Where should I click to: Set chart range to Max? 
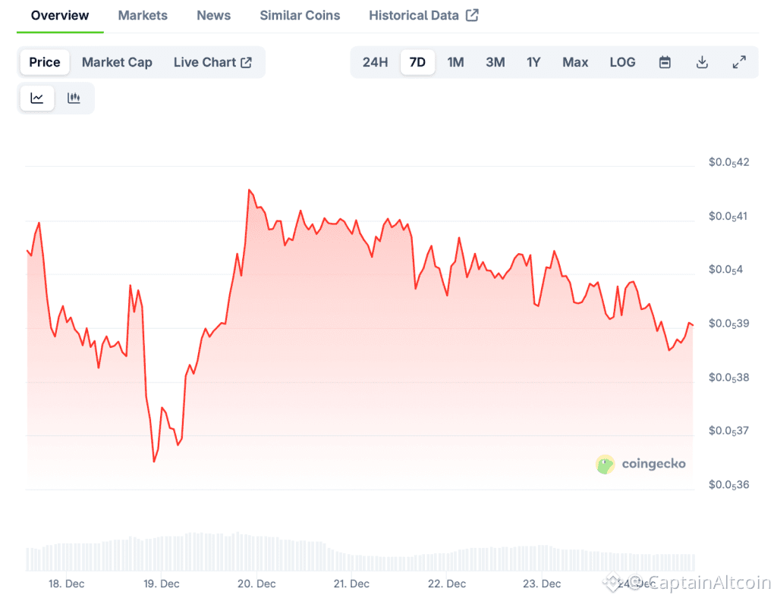(575, 62)
